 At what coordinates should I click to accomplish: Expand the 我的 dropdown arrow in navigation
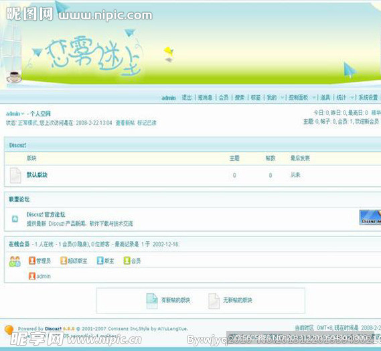(282, 98)
